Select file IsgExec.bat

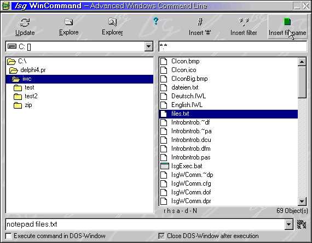point(228,166)
